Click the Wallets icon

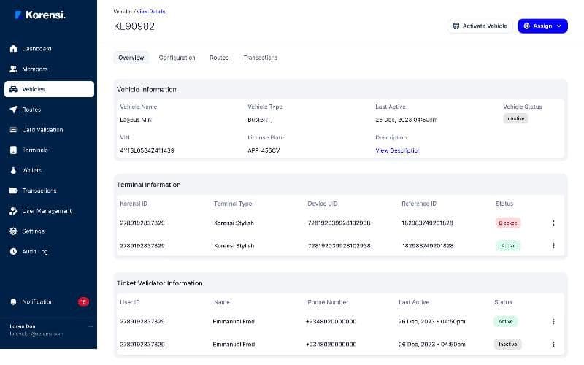pyautogui.click(x=13, y=170)
